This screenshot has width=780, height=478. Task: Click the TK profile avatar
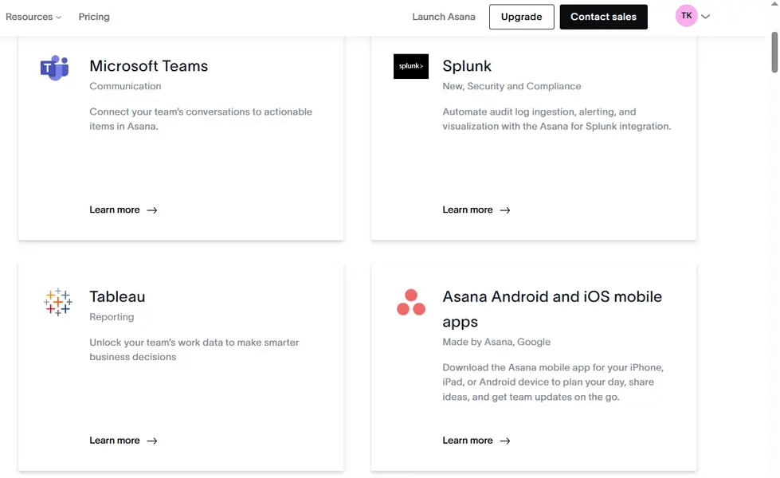pyautogui.click(x=686, y=16)
